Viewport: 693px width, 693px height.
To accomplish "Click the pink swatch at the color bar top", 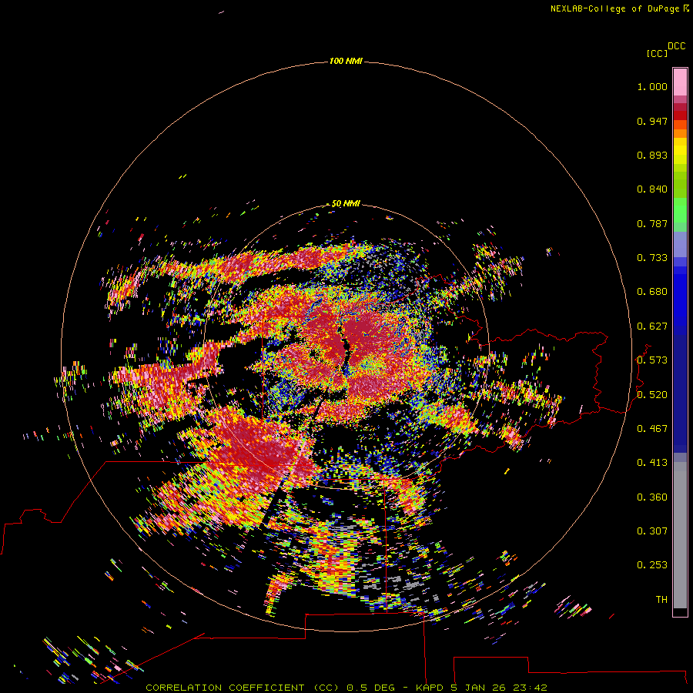I will [680, 82].
